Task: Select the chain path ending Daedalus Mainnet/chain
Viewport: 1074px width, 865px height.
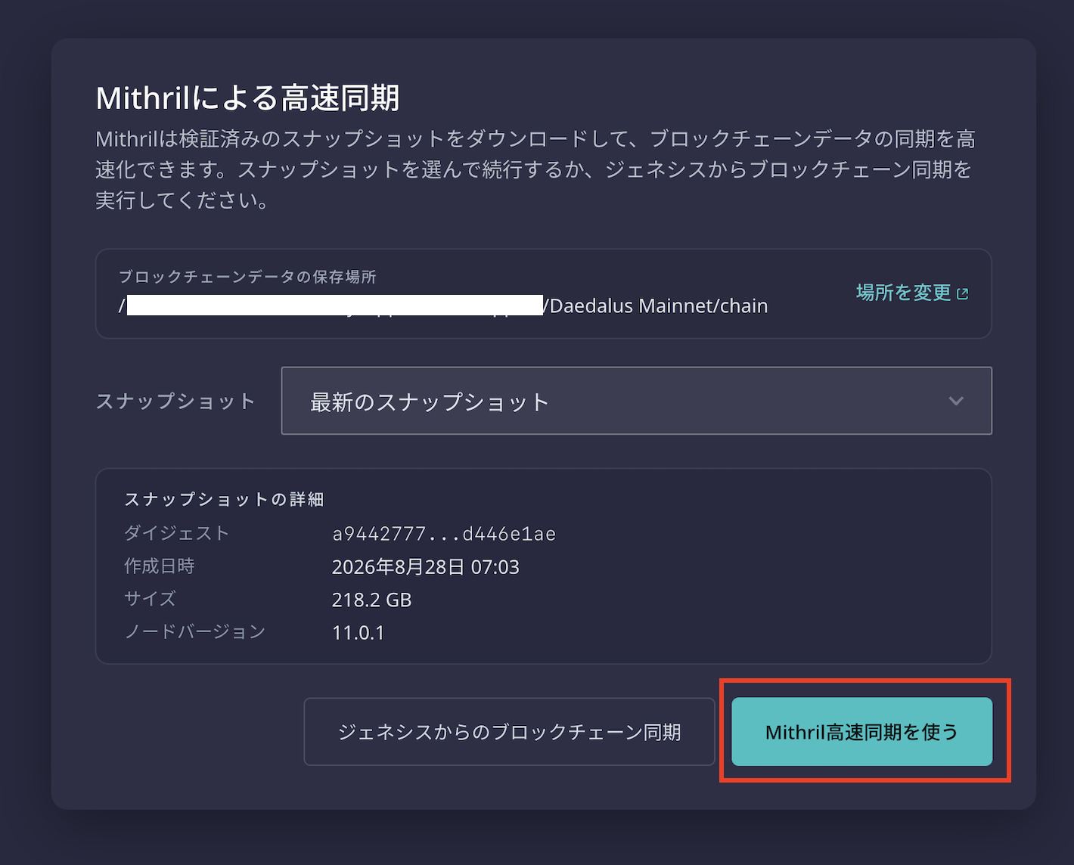Action: click(x=443, y=305)
